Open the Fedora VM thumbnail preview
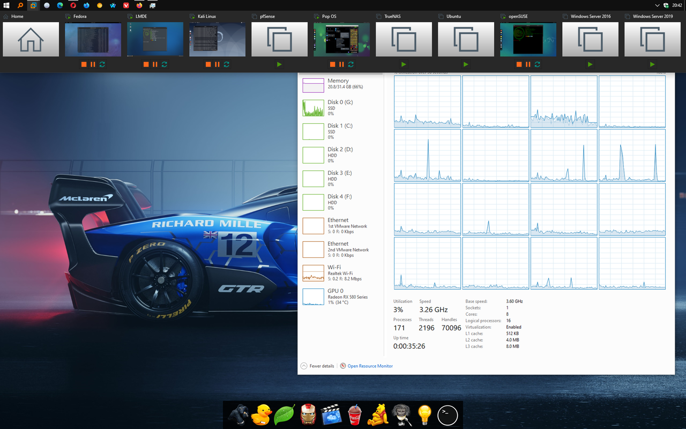686x429 pixels. point(93,40)
